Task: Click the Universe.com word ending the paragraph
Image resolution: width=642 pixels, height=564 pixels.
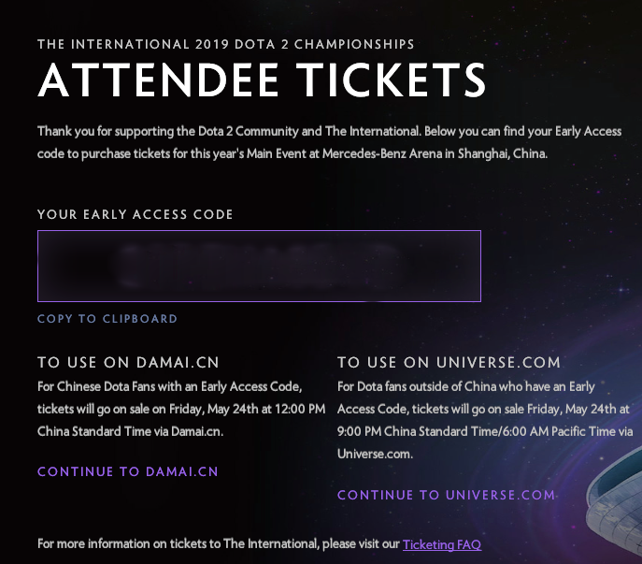Action: coord(375,455)
